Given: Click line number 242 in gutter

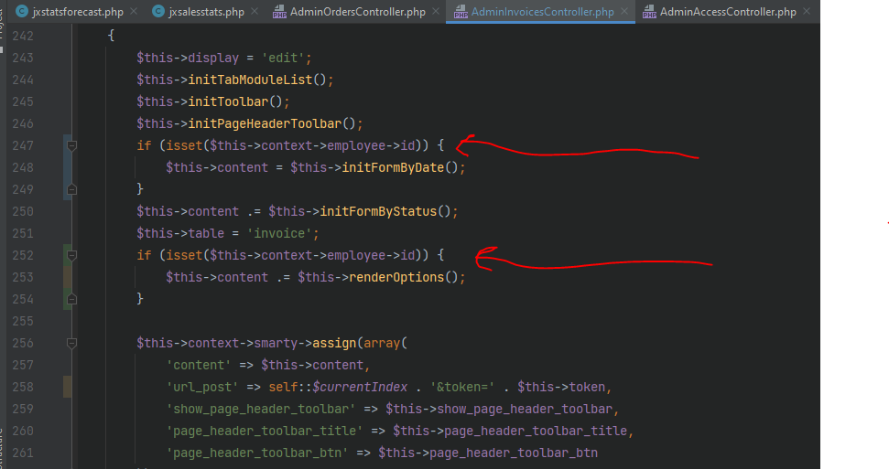Looking at the screenshot, I should pos(23,37).
